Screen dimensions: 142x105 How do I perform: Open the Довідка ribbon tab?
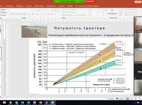(x=70, y=6)
